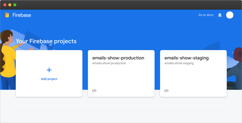
Task: Click the emails-show-staging project ID subtitle
Action: [179, 63]
